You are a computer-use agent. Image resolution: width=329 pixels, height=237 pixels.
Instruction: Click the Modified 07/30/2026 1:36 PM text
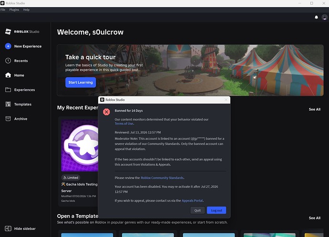[x=79, y=196]
